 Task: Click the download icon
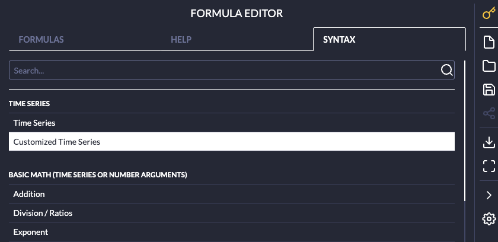coord(489,142)
